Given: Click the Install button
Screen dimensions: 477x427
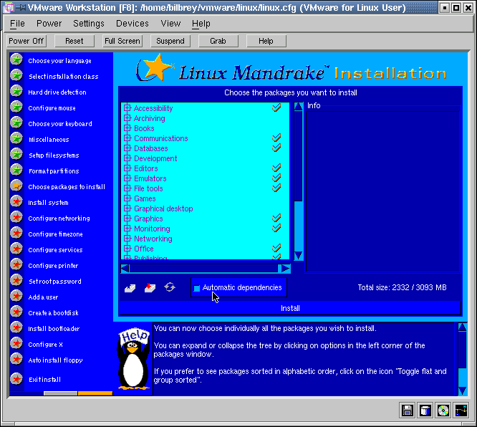Looking at the screenshot, I should (290, 308).
